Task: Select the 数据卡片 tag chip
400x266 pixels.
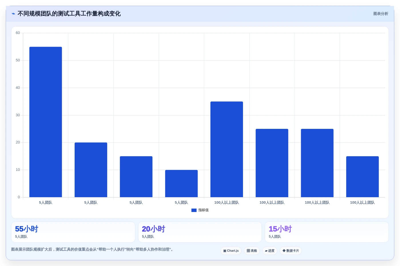Action: [x=291, y=251]
